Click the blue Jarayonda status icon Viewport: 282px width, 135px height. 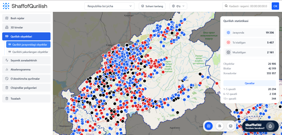pos(228,33)
